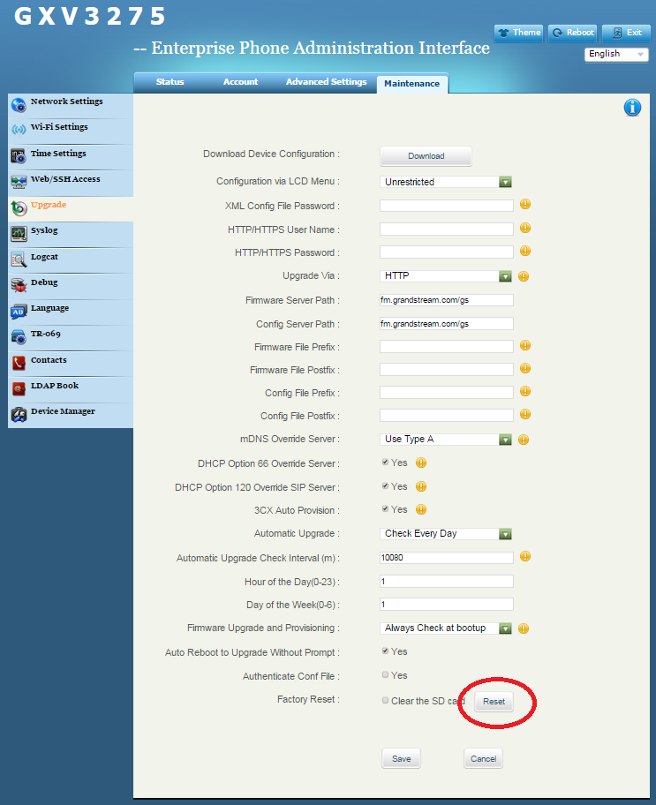This screenshot has width=656, height=805.
Task: Click help icon beside XML Config File Password
Action: [x=524, y=205]
